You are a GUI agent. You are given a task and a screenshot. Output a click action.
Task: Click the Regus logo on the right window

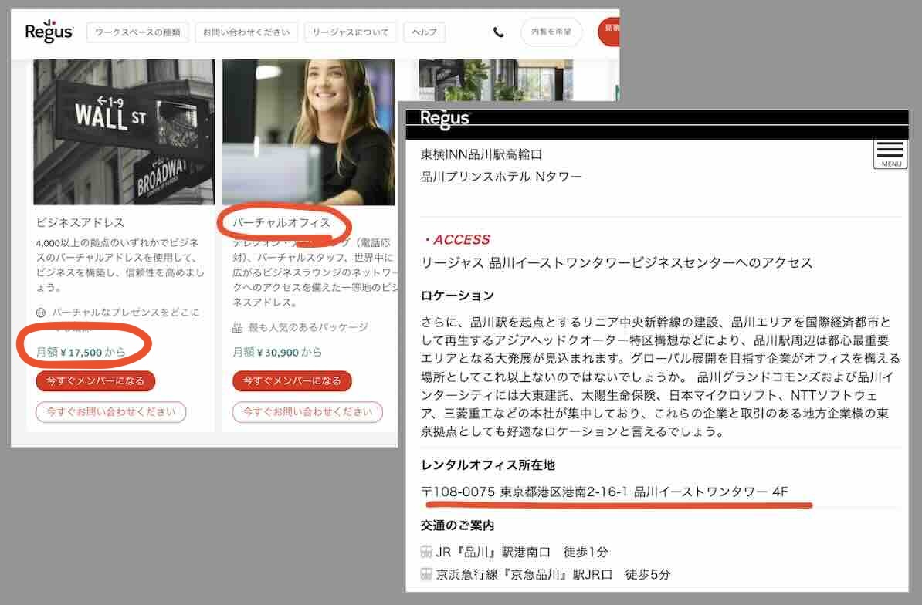tap(445, 118)
